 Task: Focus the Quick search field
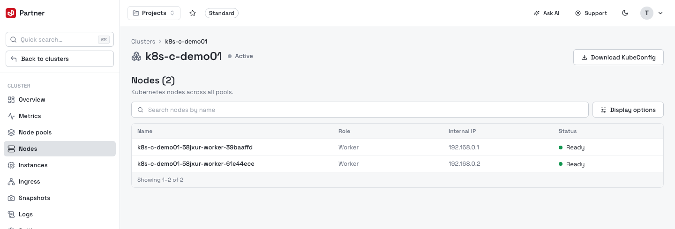tap(60, 40)
